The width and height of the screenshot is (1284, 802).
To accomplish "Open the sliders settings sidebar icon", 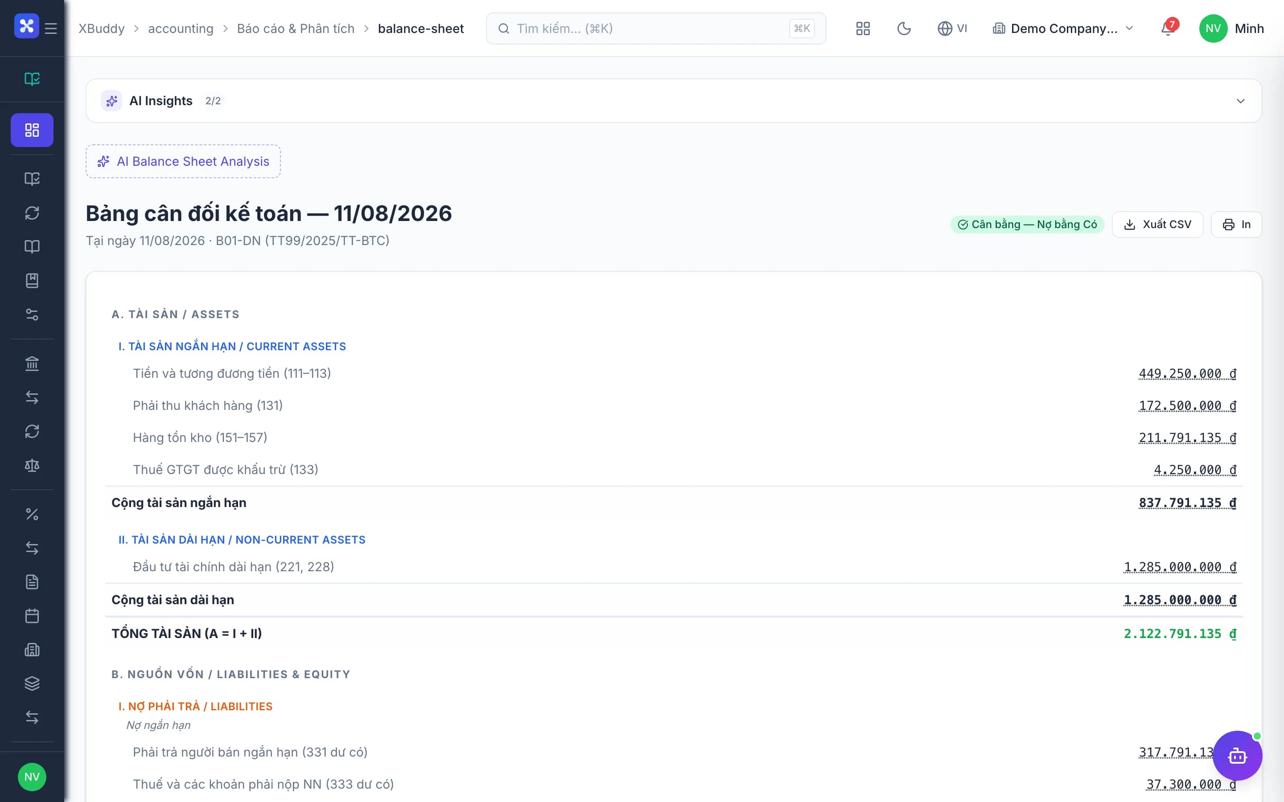I will point(32,315).
